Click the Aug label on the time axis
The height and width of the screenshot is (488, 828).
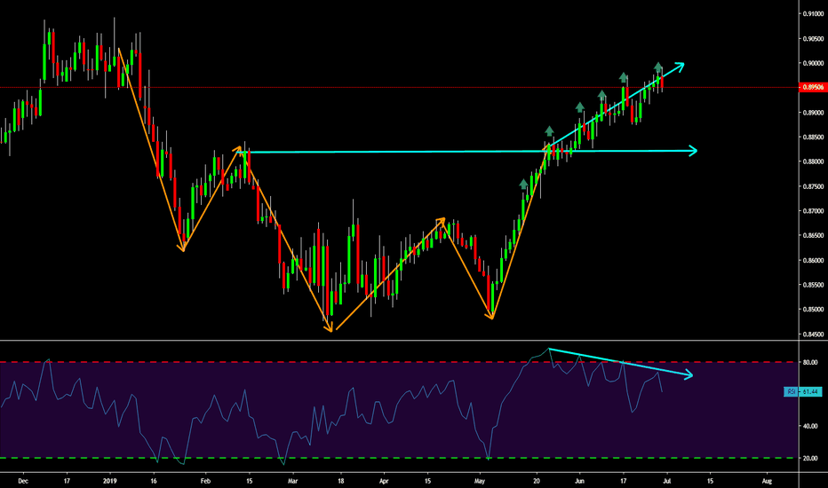click(x=767, y=481)
